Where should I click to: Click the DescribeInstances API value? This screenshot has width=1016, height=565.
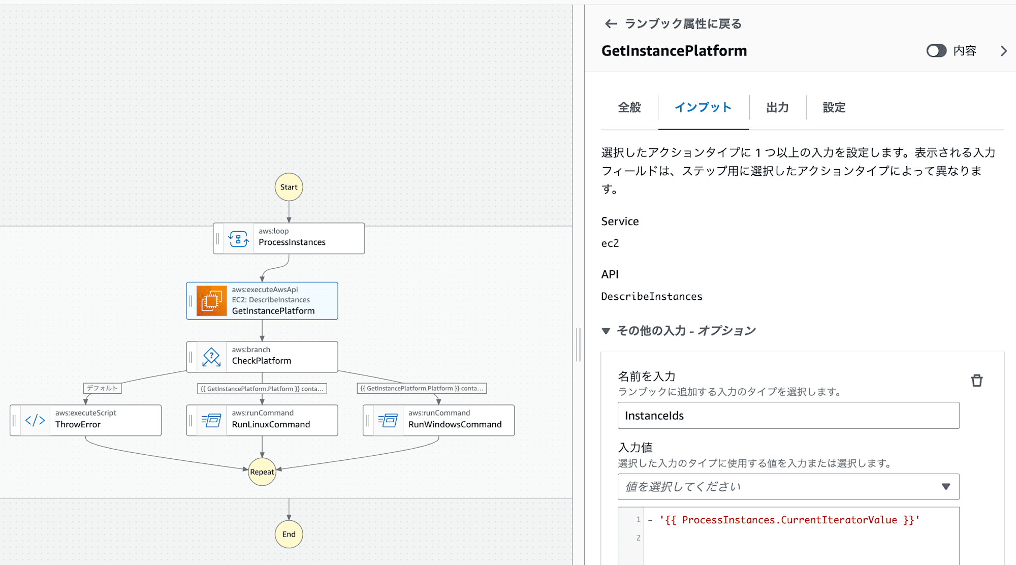652,296
